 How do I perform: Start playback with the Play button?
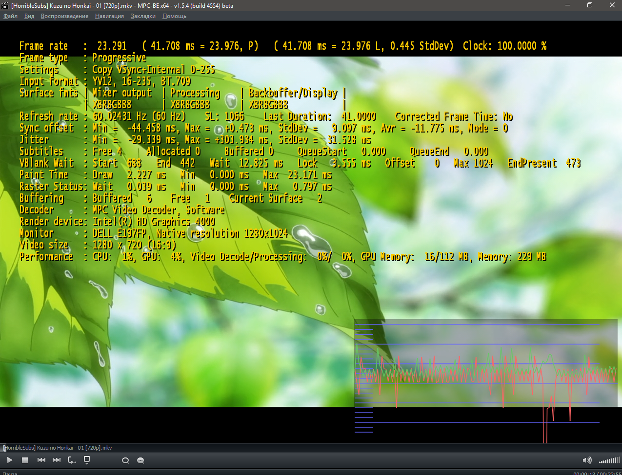click(10, 460)
